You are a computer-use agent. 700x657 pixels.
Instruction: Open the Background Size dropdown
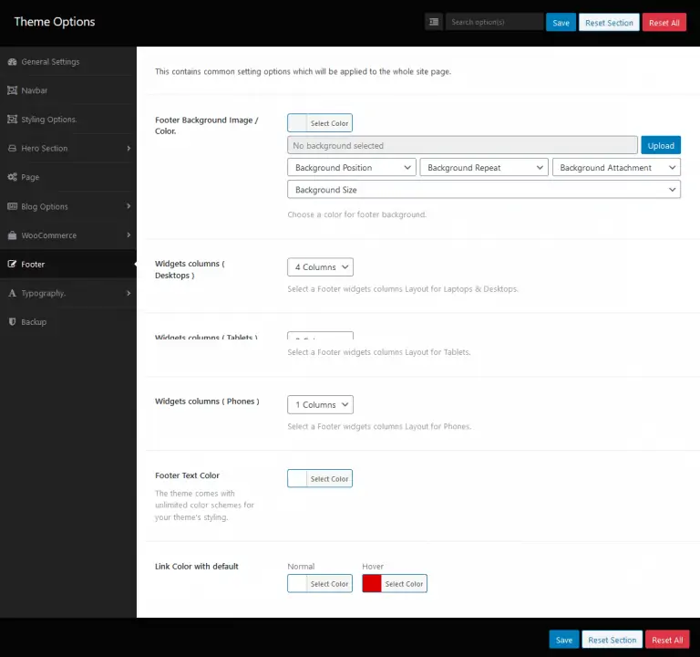click(x=484, y=190)
